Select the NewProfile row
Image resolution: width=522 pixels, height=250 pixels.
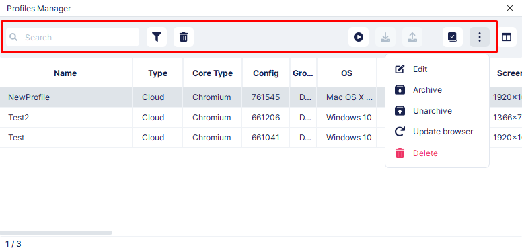tap(261, 97)
